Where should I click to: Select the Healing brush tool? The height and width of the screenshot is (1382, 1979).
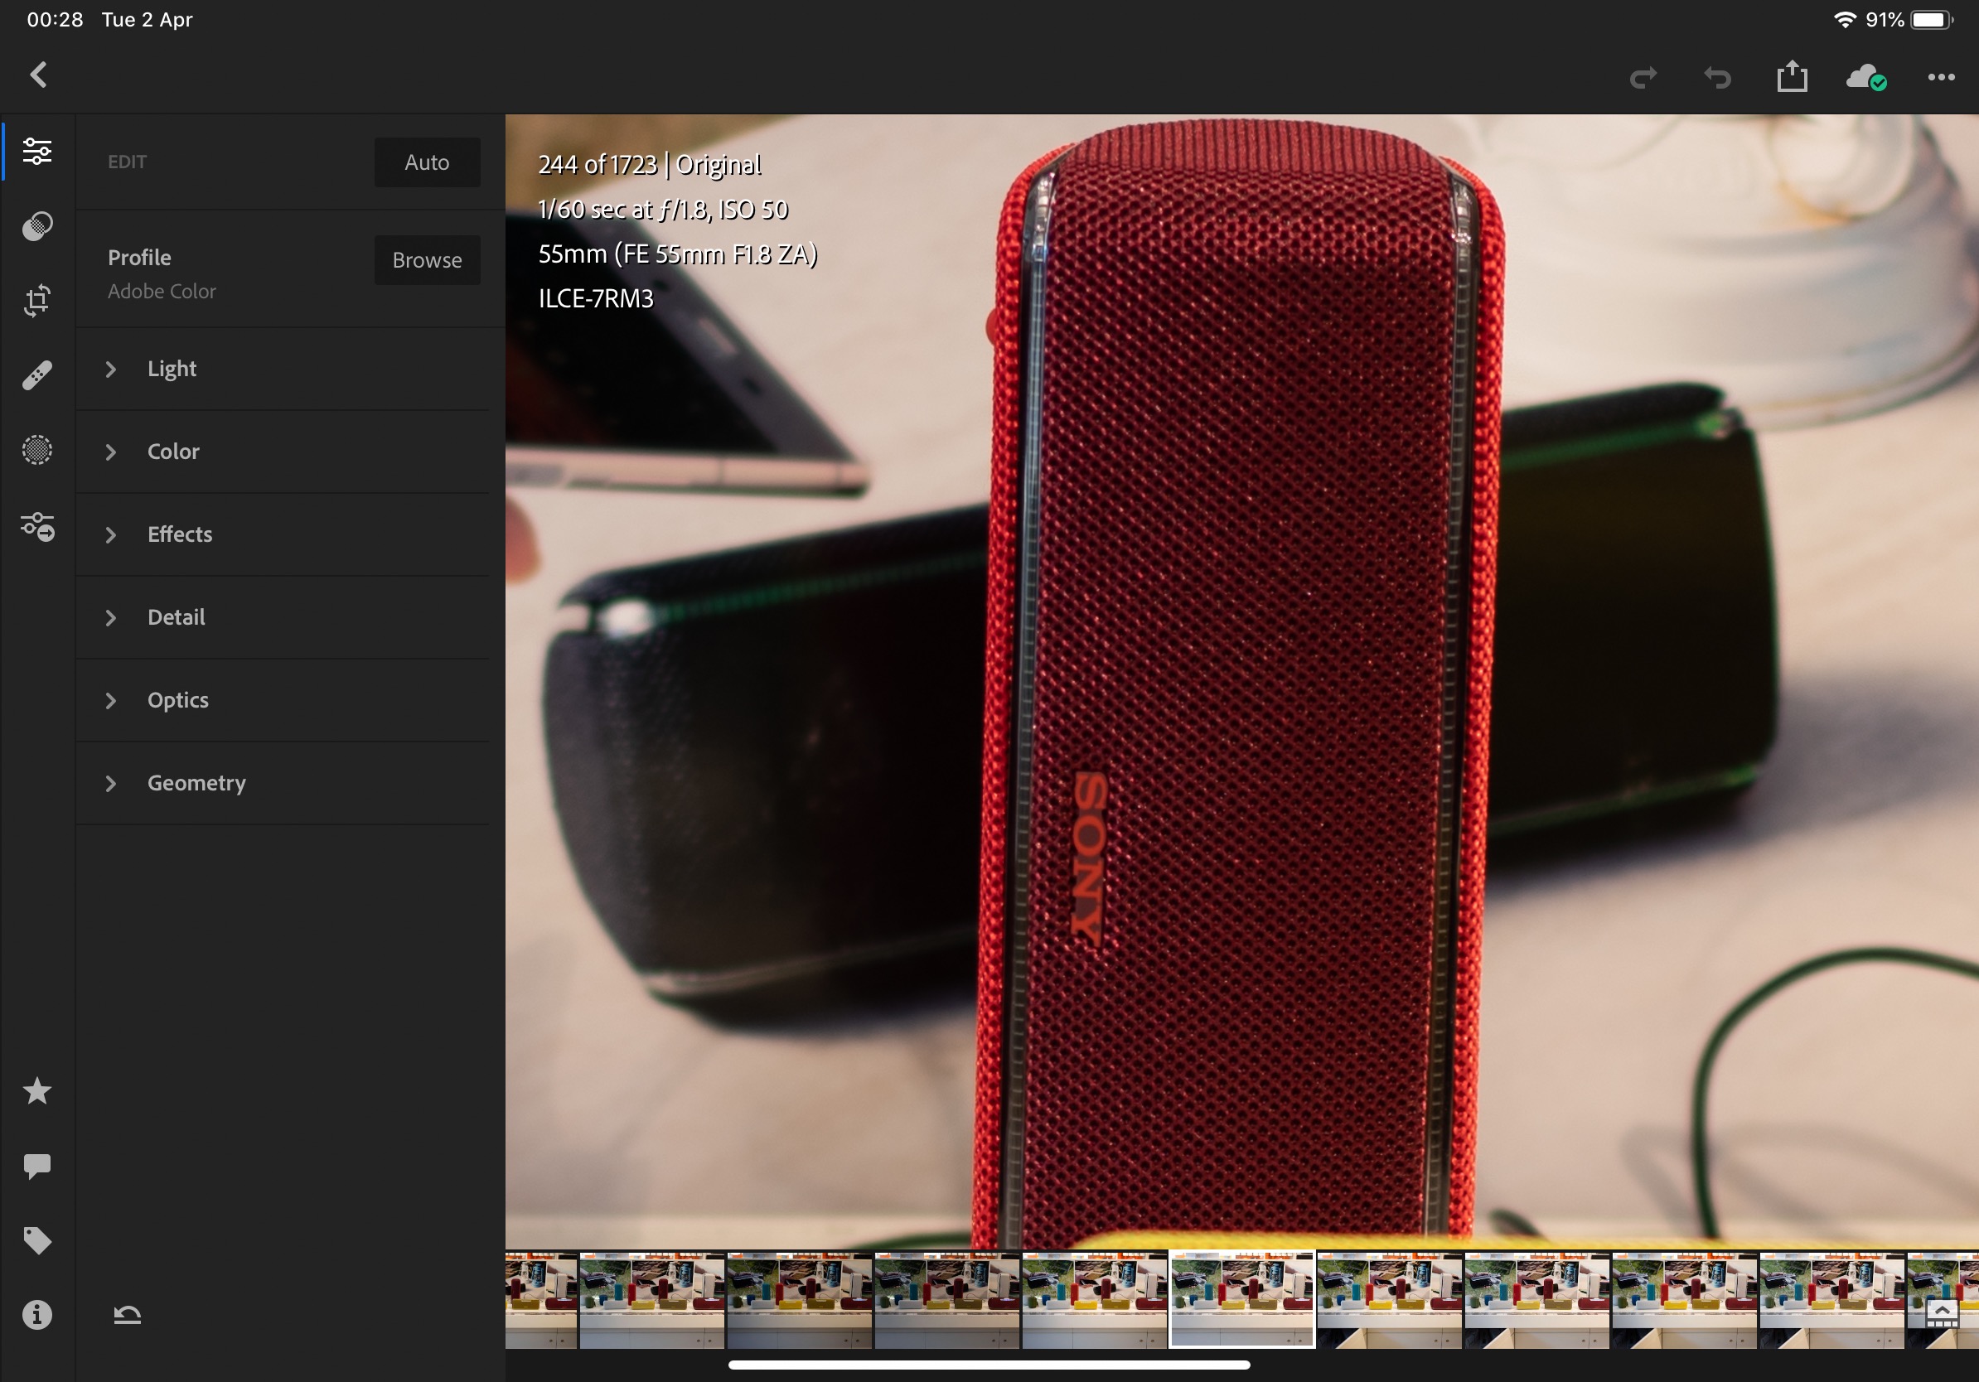click(37, 374)
